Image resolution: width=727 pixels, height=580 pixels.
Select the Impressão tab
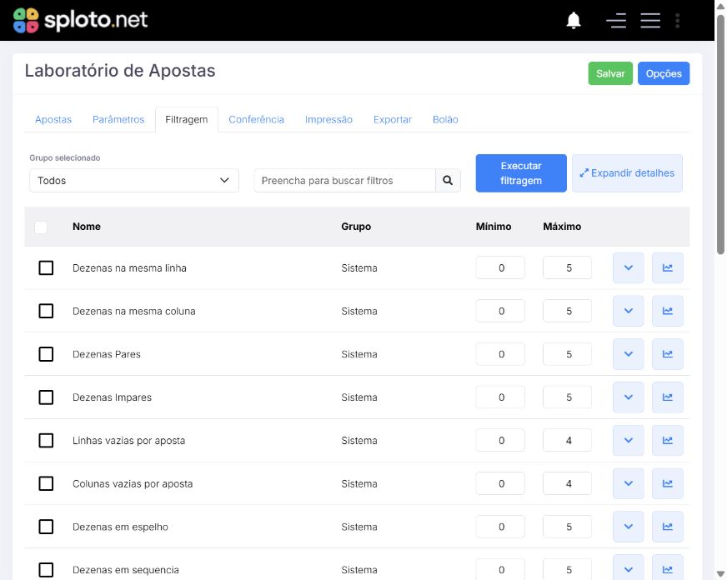328,119
